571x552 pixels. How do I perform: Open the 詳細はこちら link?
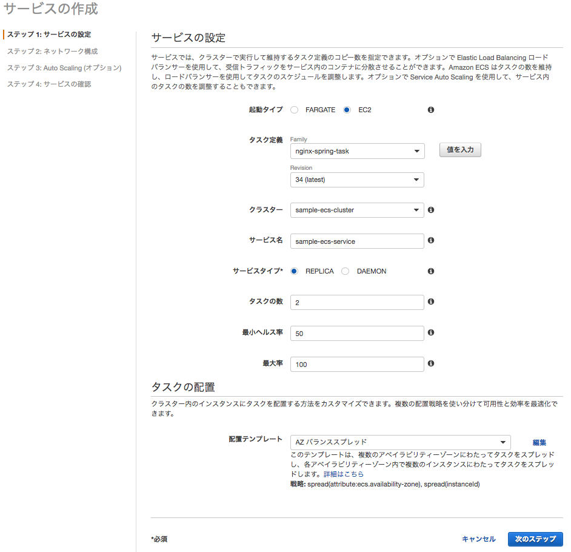coord(344,474)
